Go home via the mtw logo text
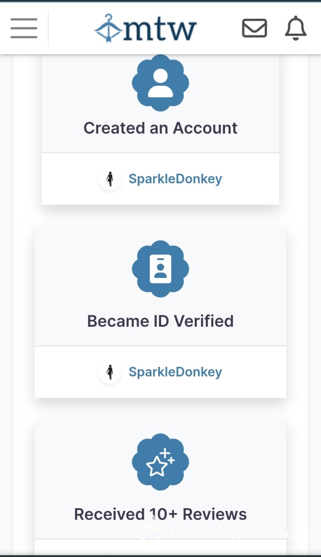The height and width of the screenshot is (557, 321). [159, 30]
